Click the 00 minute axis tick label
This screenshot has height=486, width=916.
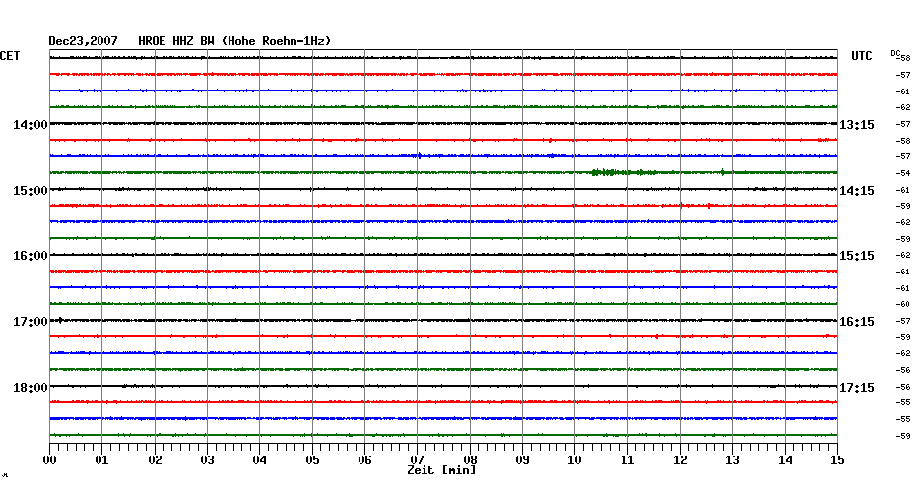pos(49,459)
